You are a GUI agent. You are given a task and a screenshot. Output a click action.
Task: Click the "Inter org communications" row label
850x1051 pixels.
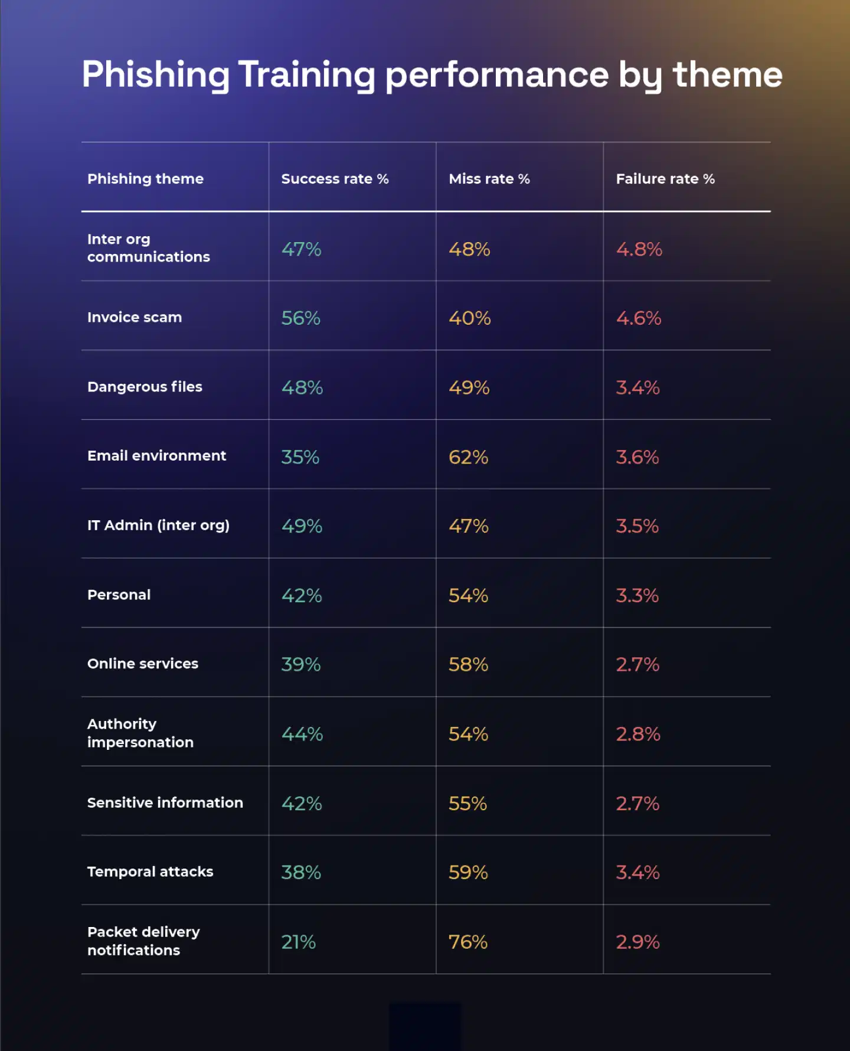(148, 248)
